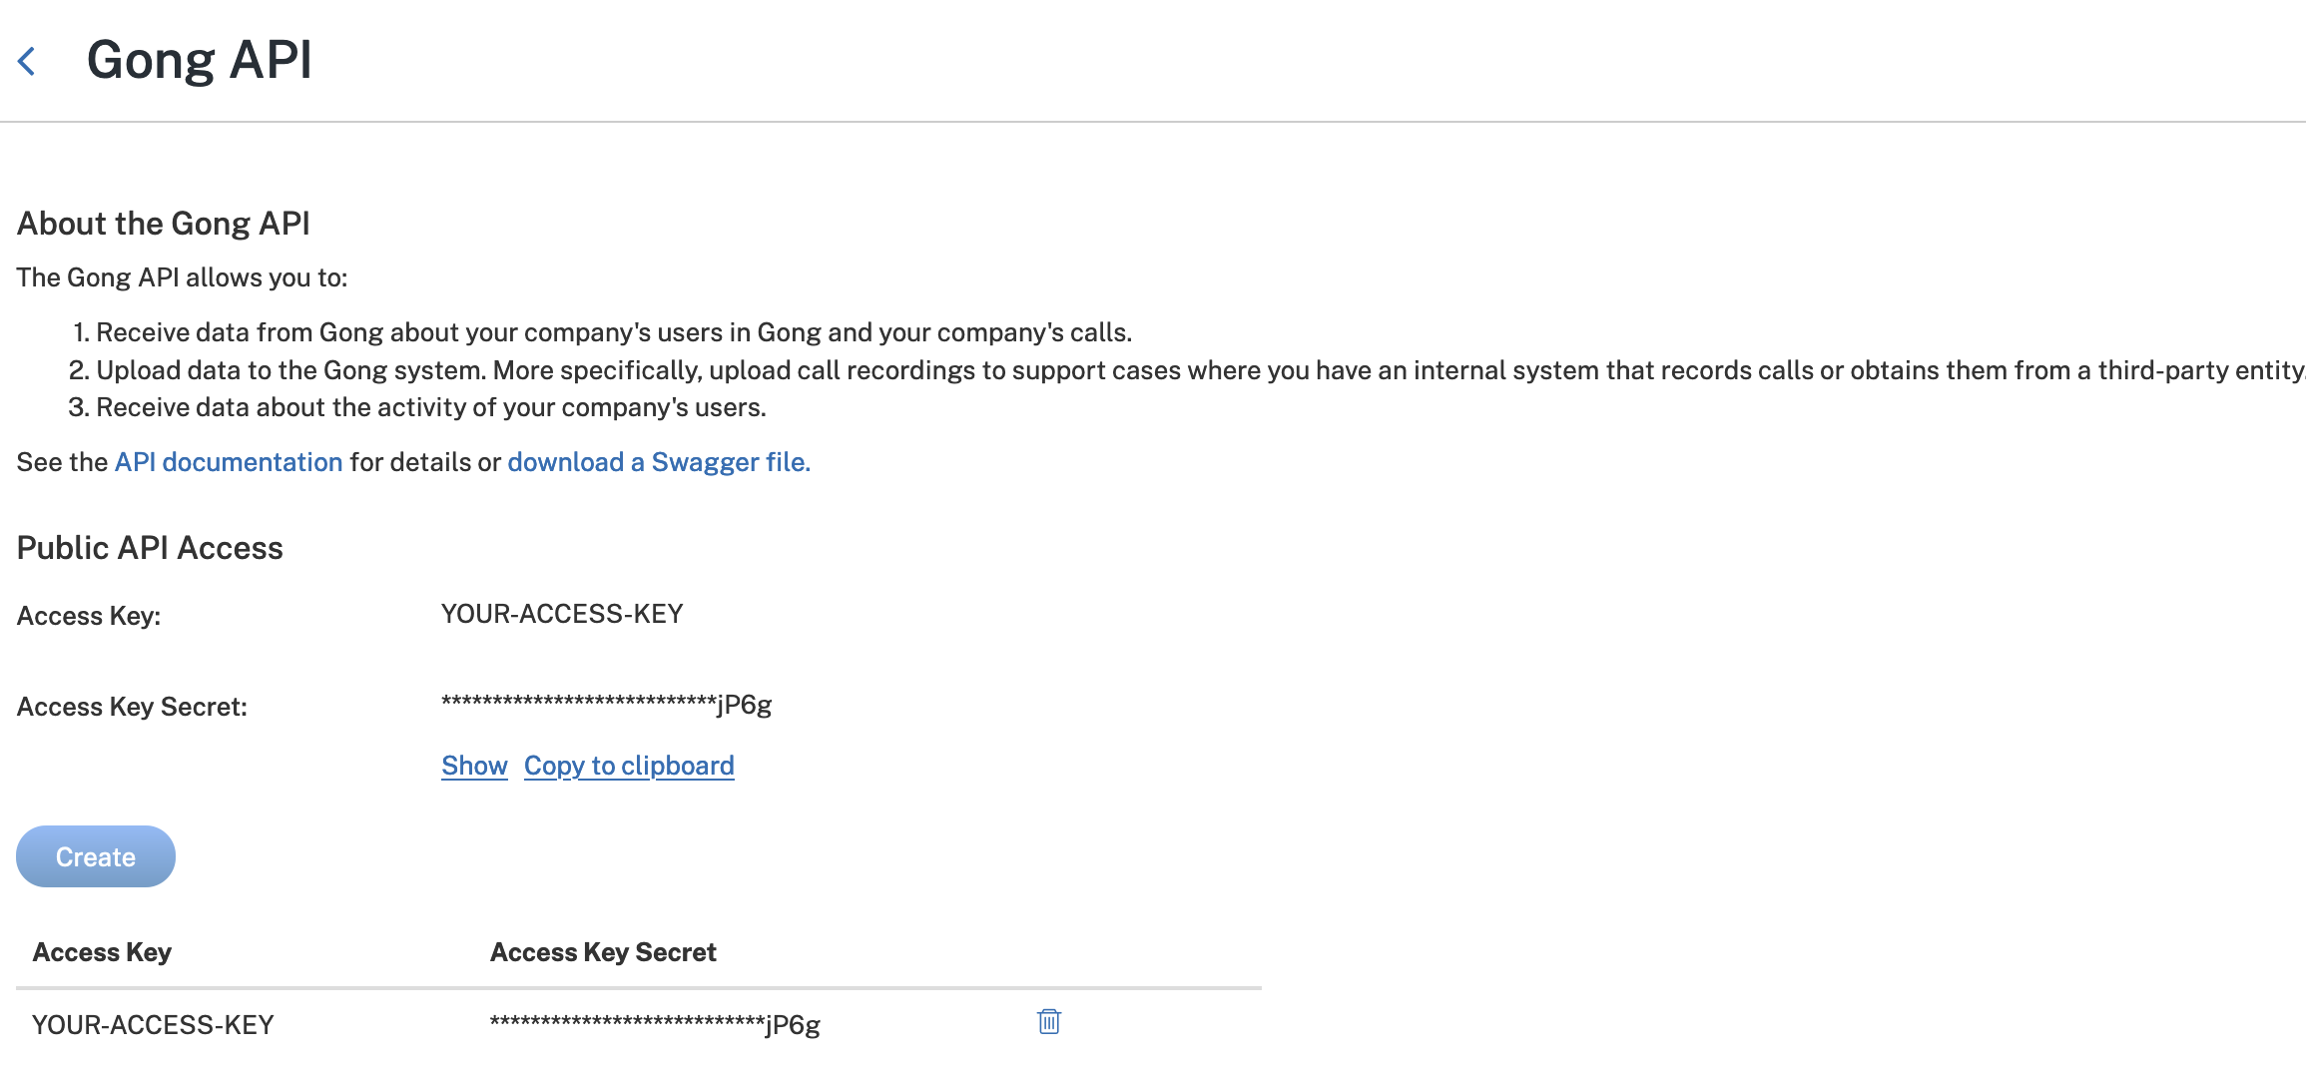Click the 'Access Key:' field label
Image resolution: width=2306 pixels, height=1076 pixels.
click(89, 616)
